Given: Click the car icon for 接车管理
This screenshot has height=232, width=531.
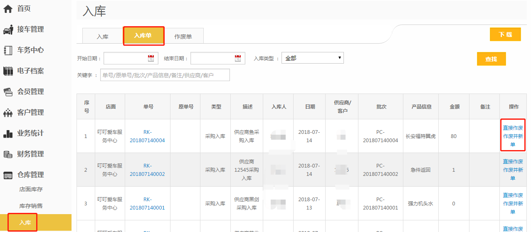Looking at the screenshot, I should point(8,30).
